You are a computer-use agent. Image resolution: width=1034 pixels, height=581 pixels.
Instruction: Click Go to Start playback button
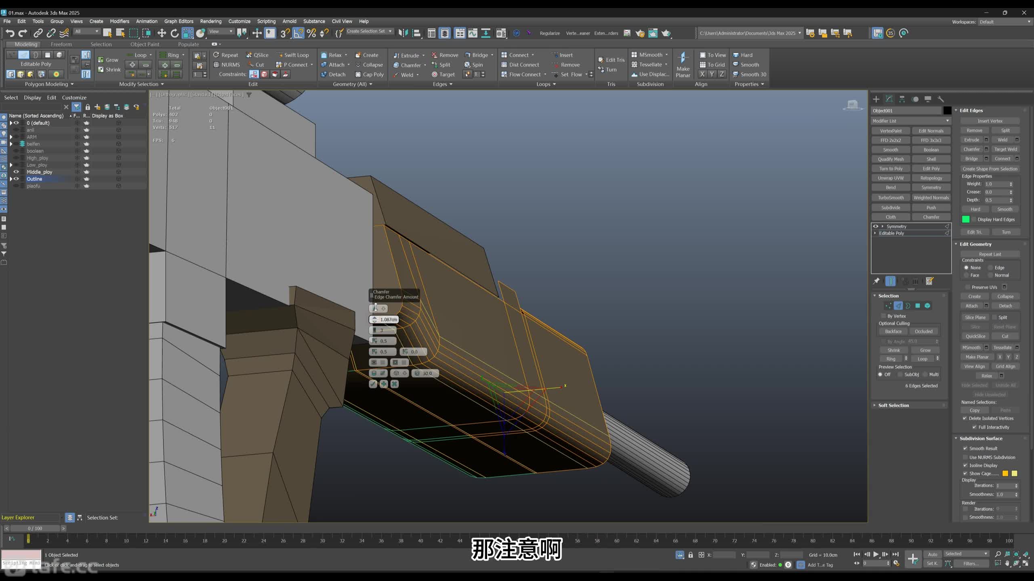click(x=856, y=554)
